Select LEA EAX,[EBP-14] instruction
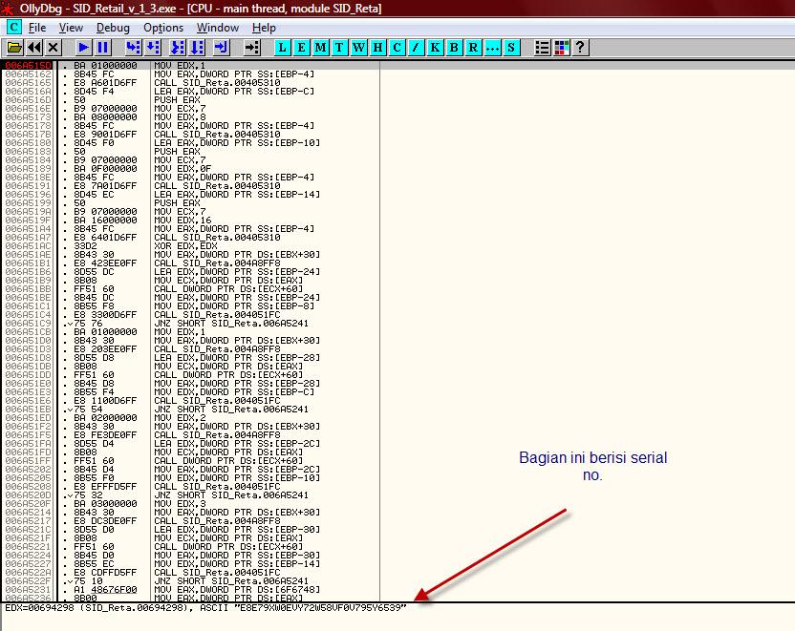 tap(237, 195)
